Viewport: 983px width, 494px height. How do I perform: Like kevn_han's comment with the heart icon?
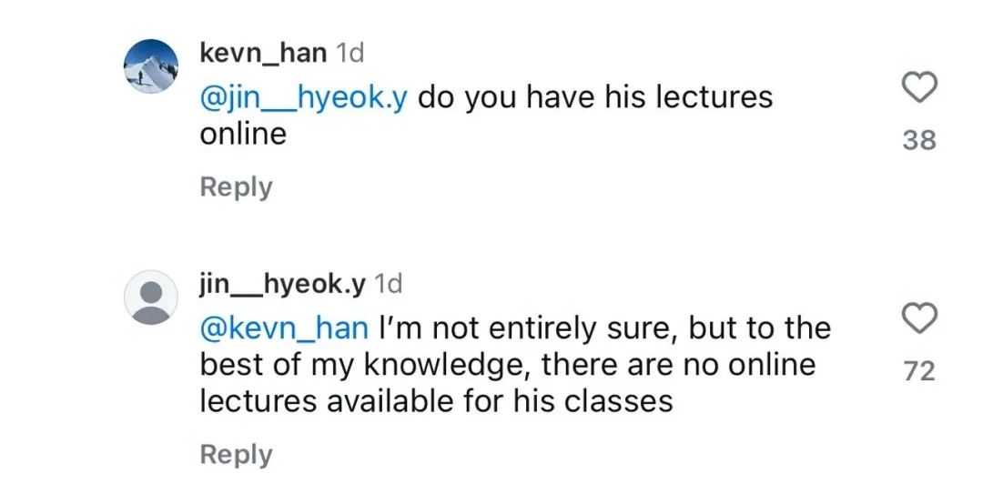click(x=919, y=88)
